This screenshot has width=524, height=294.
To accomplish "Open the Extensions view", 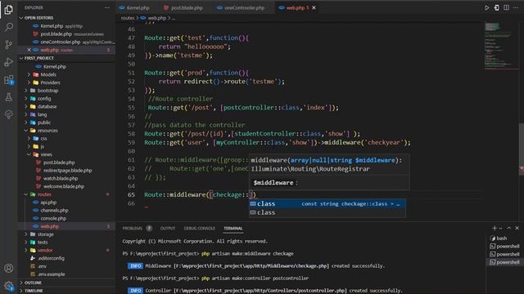I will pyautogui.click(x=9, y=80).
